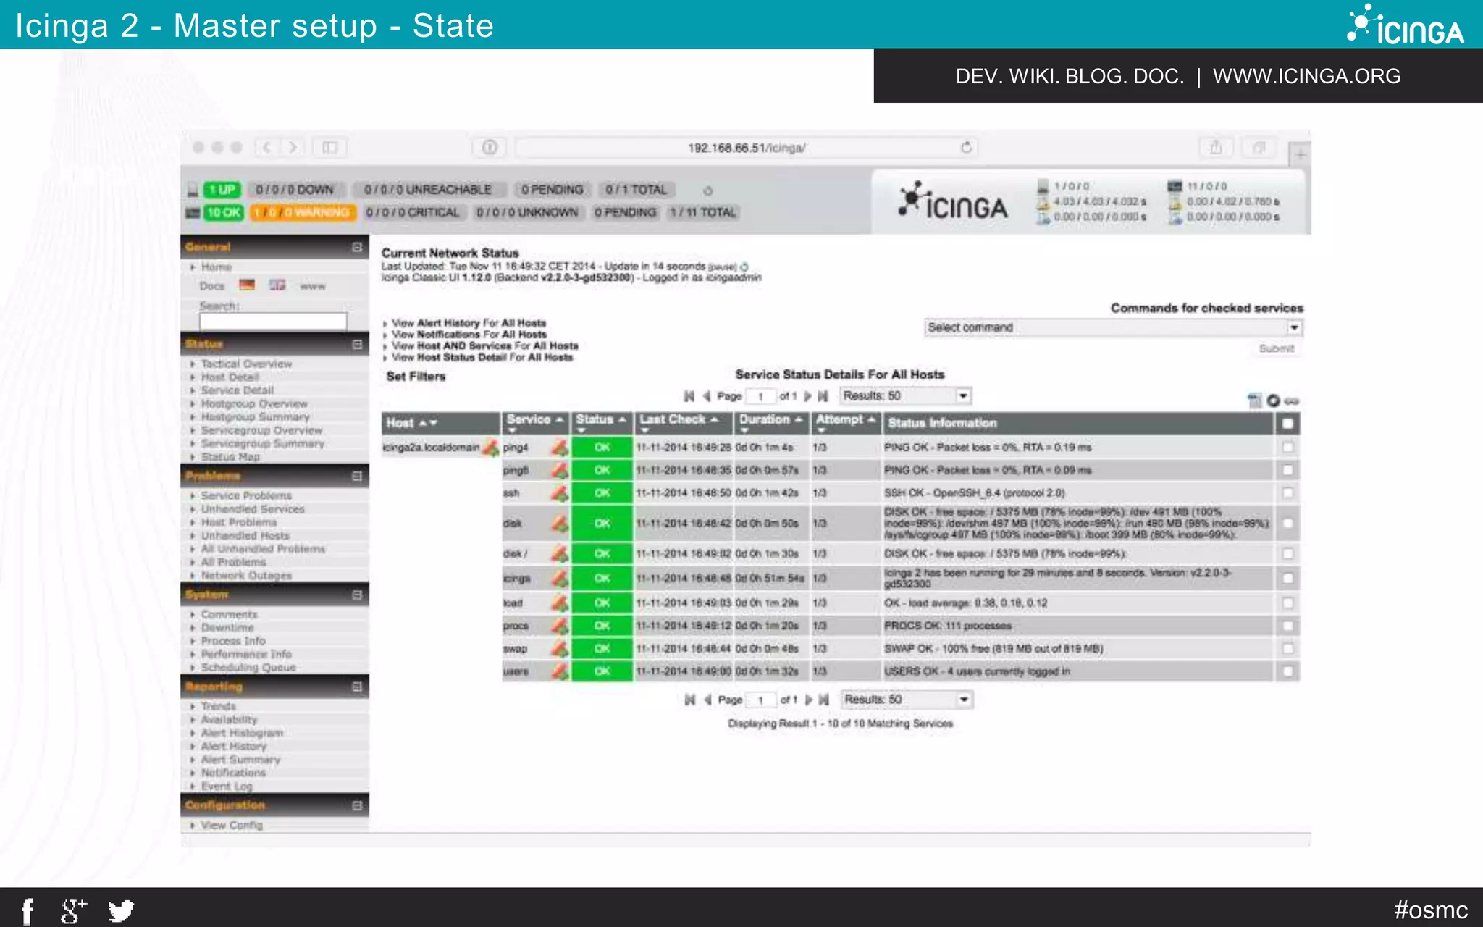1483x927 pixels.
Task: Click icon next to icinga2a.localdomain host
Action: 491,448
